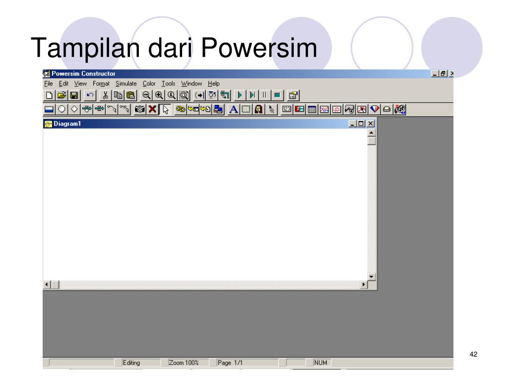Image resolution: width=508 pixels, height=381 pixels.
Task: Open the Tools menu
Action: [169, 83]
